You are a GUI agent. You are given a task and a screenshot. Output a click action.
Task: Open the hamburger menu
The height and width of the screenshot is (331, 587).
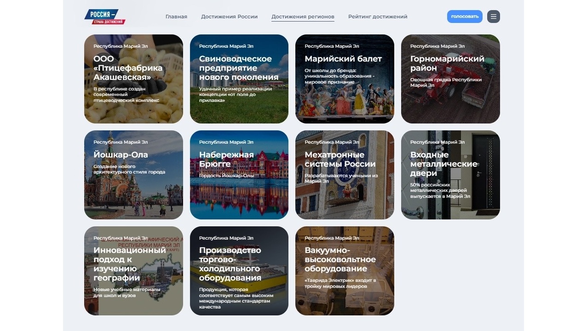(493, 17)
